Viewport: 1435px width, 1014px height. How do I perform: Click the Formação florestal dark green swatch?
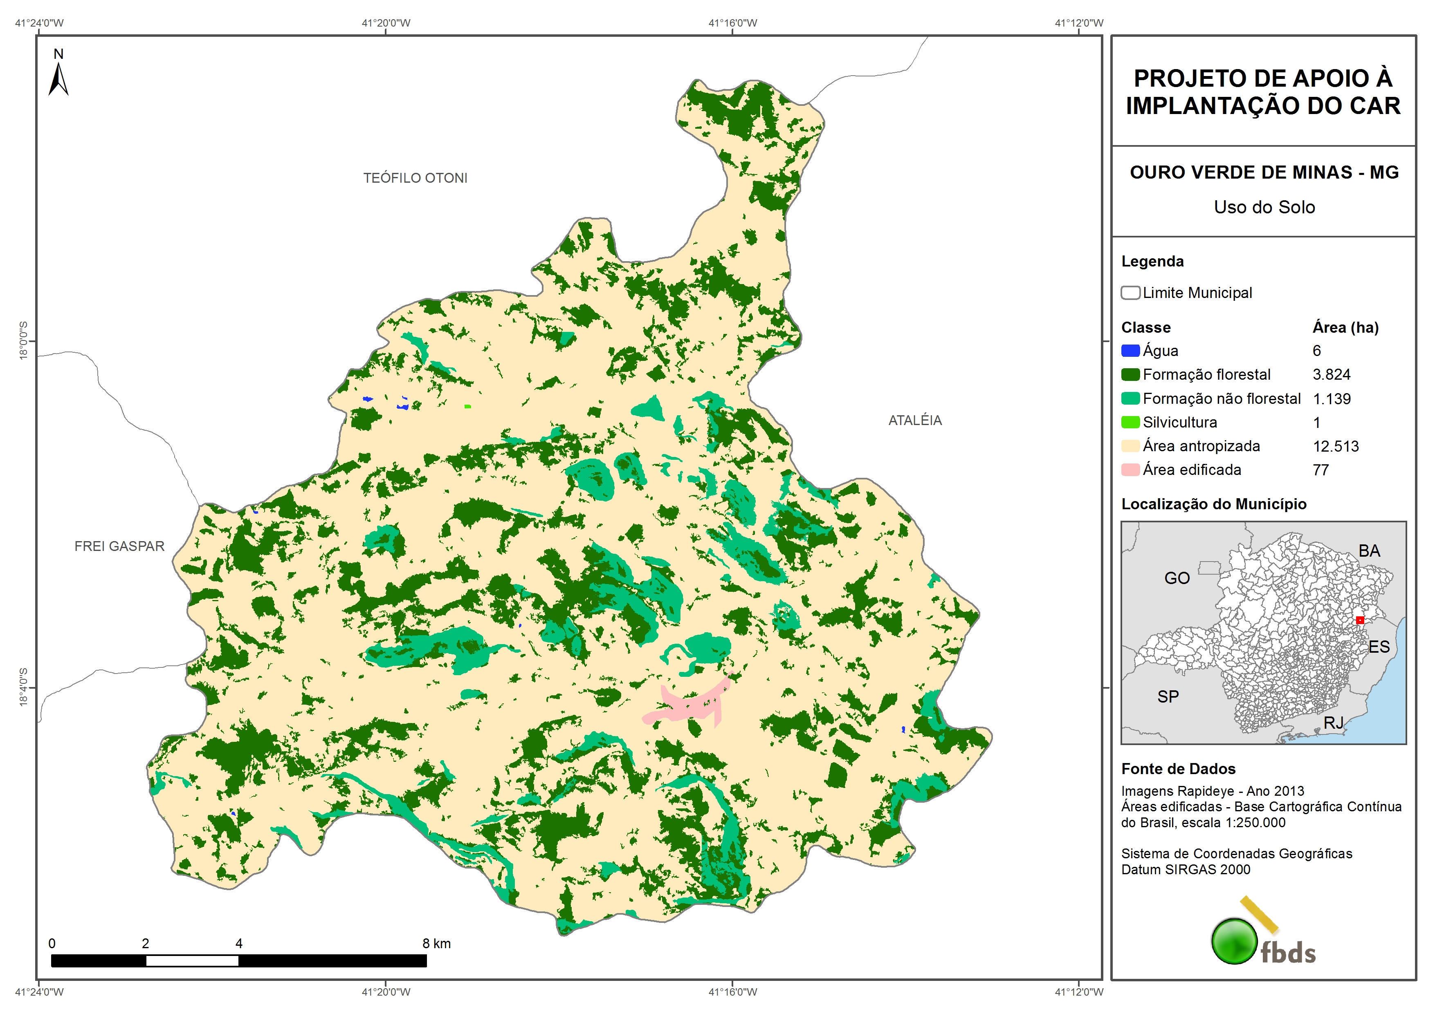click(1130, 375)
